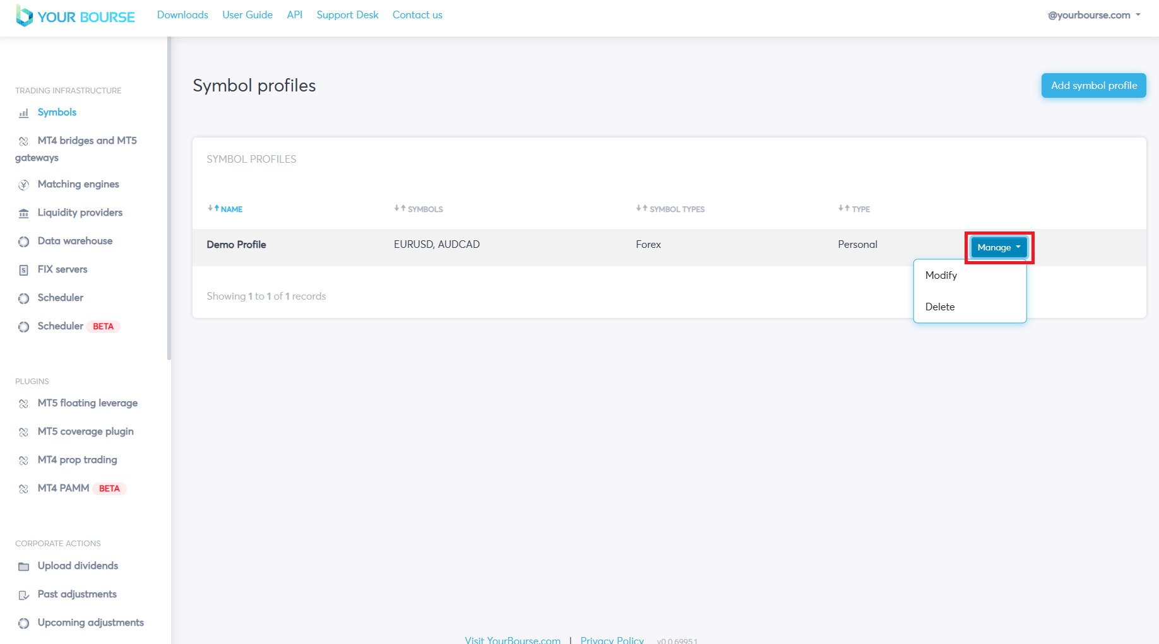
Task: Sort table by the Symbols column
Action: 419,209
